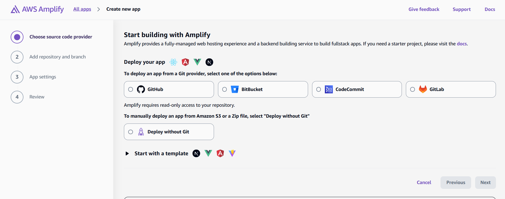The width and height of the screenshot is (505, 199).
Task: Expand the Start with a template section
Action: (127, 153)
